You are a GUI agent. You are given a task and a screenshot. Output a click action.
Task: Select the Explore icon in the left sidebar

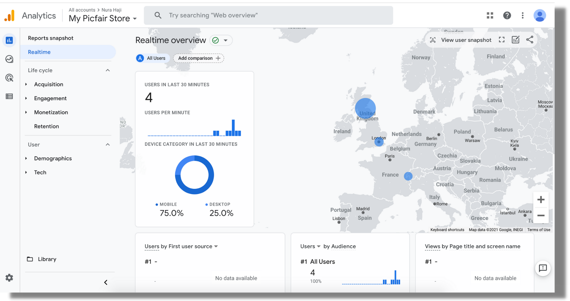[x=9, y=59]
